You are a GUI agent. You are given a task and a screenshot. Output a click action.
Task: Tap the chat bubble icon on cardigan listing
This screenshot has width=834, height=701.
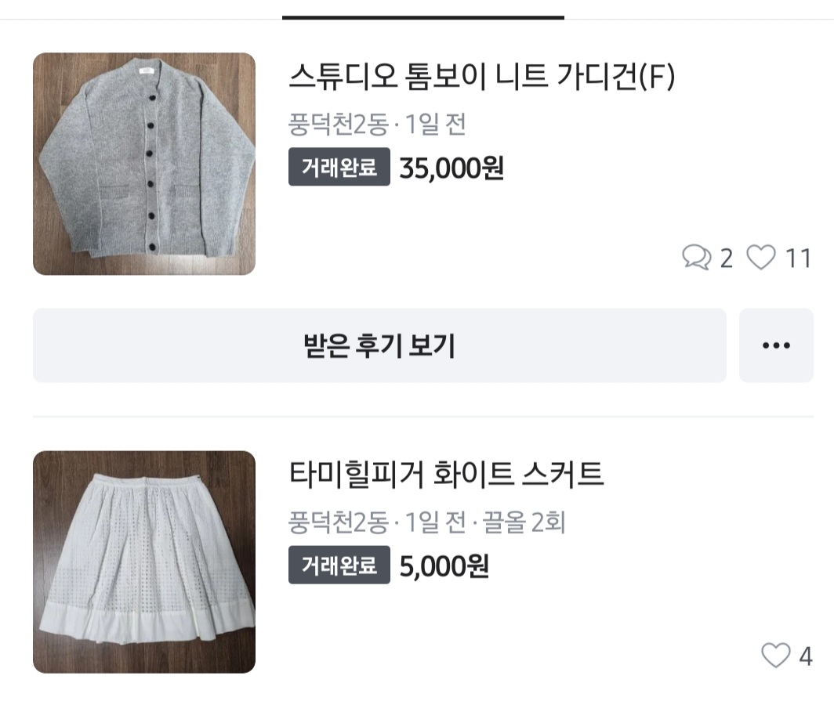point(696,258)
